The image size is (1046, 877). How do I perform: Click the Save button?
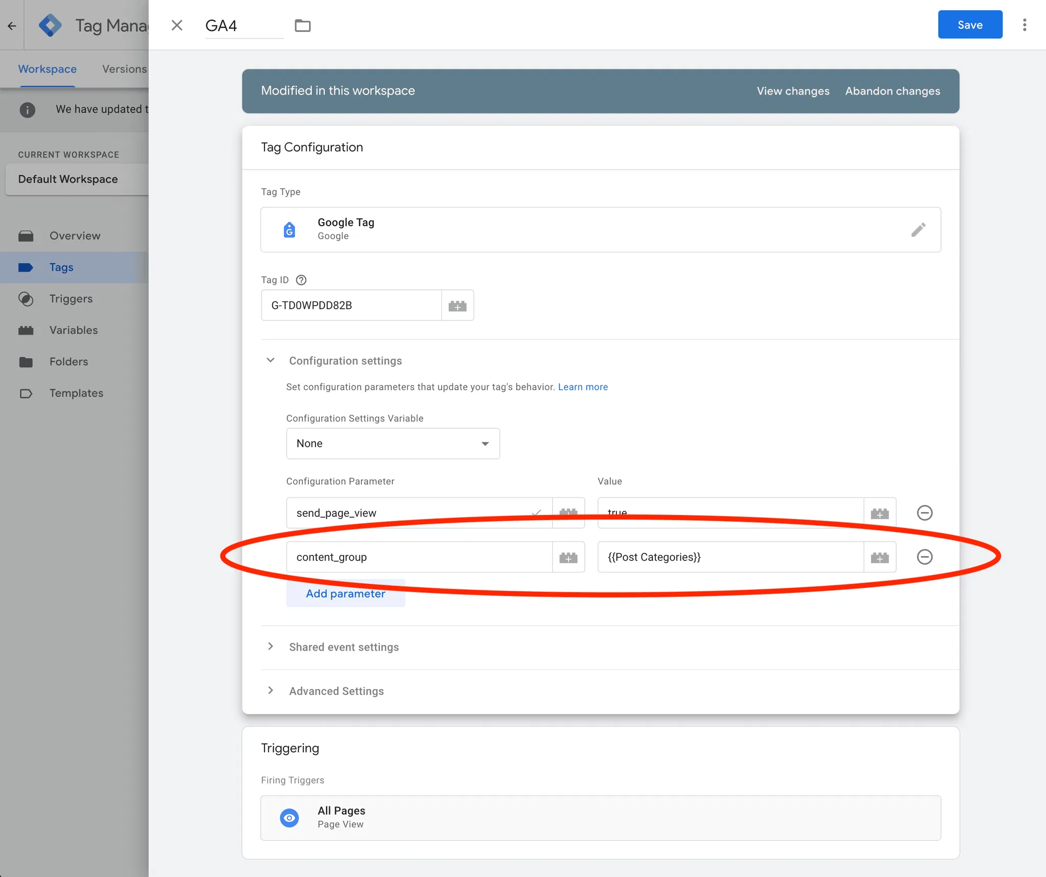point(969,25)
